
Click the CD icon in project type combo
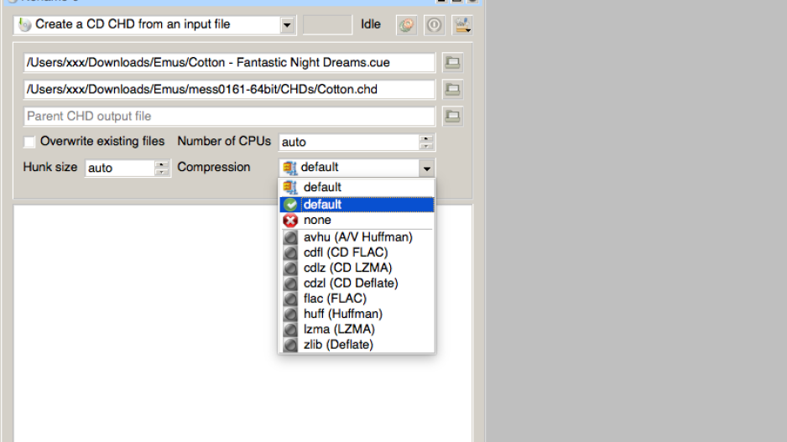24,24
